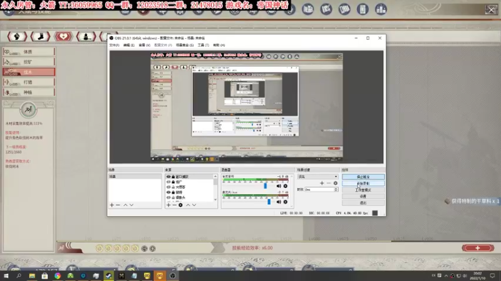Click the duration spinner arrows
This screenshot has height=281, width=501.
tap(336, 190)
